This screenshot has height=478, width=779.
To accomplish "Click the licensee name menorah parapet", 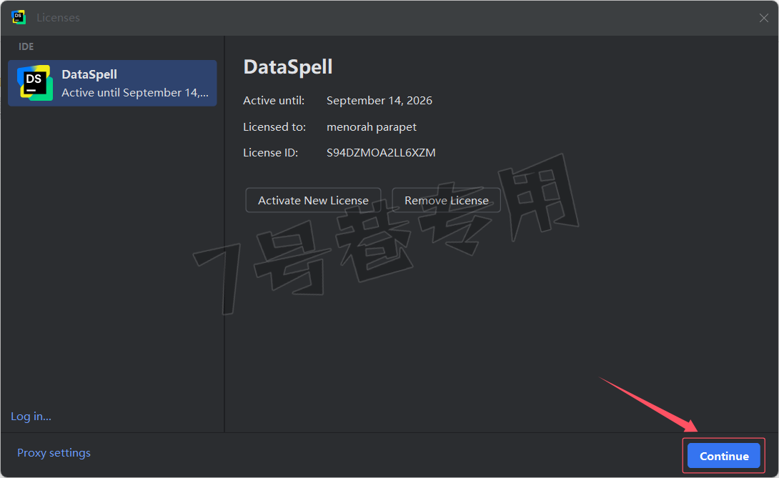I will coord(371,126).
